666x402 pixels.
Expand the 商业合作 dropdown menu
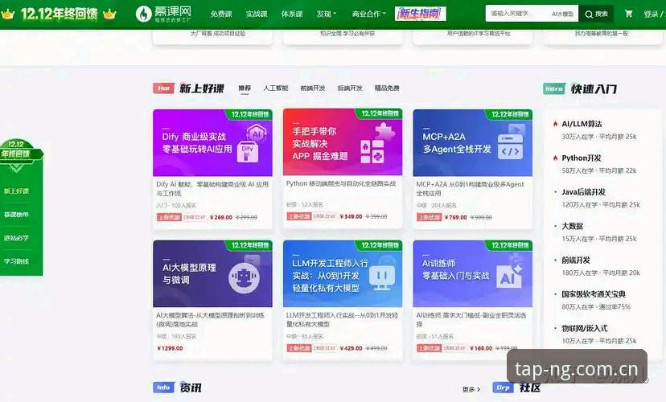368,14
